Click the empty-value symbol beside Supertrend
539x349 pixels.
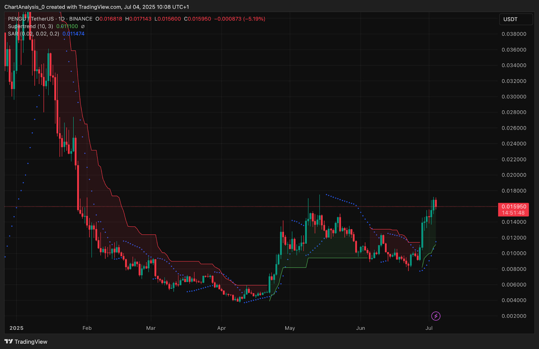[83, 27]
